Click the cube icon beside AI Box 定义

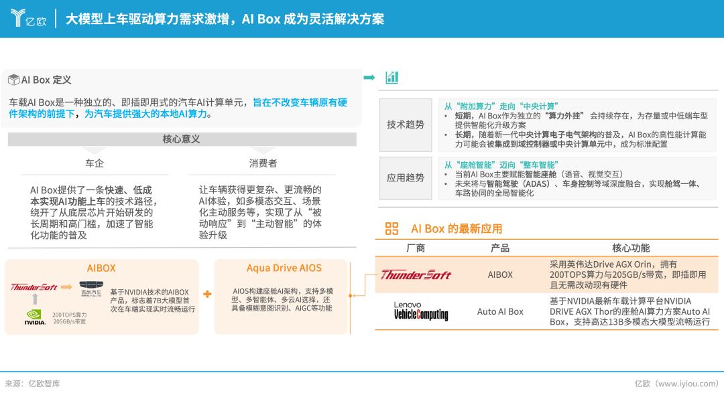point(13,80)
